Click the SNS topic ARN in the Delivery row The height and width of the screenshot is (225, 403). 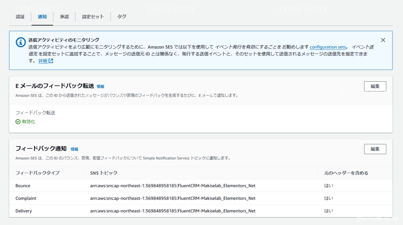(172, 211)
